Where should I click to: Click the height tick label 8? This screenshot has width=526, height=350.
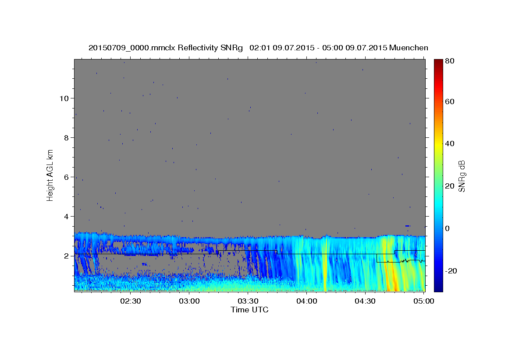pyautogui.click(x=67, y=137)
